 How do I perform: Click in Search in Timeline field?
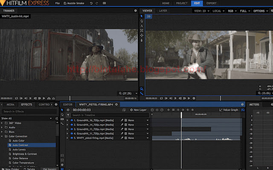click(110, 115)
